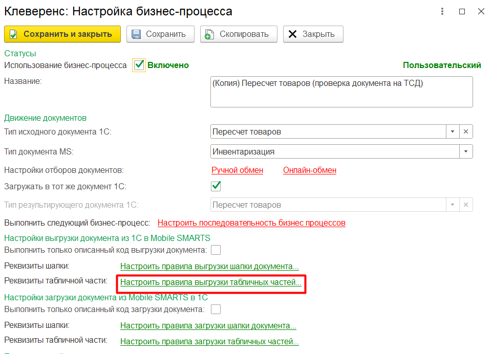Image resolution: width=493 pixels, height=354 pixels.
Task: Click the 'Название' text field
Action: pos(341,92)
